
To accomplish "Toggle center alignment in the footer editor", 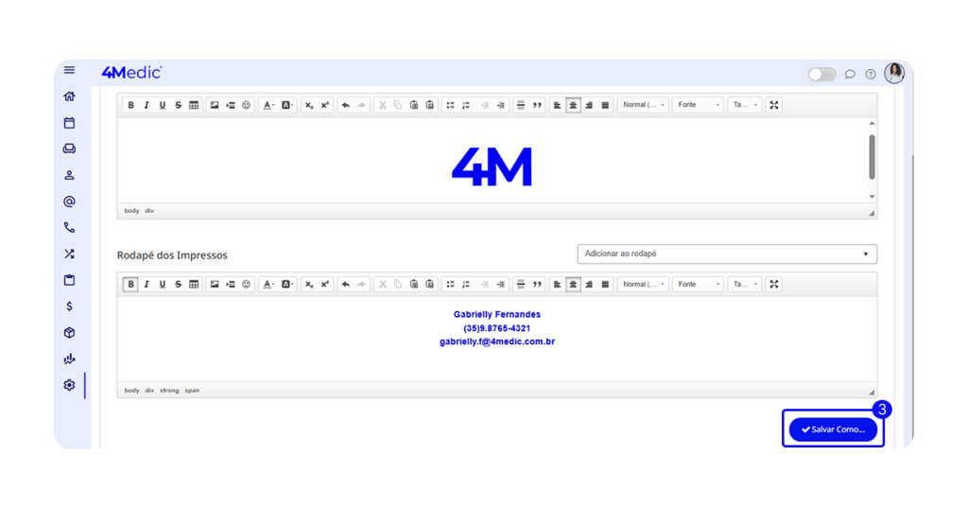I will tap(573, 284).
